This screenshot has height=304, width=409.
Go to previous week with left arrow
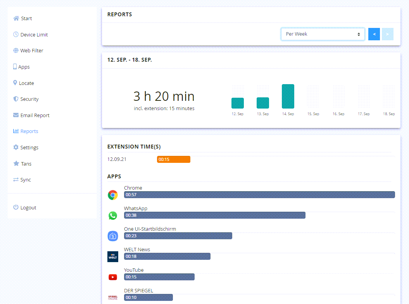coord(374,34)
